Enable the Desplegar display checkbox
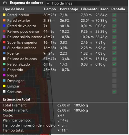Viewport: 129px width, 135px height. point(114,81)
